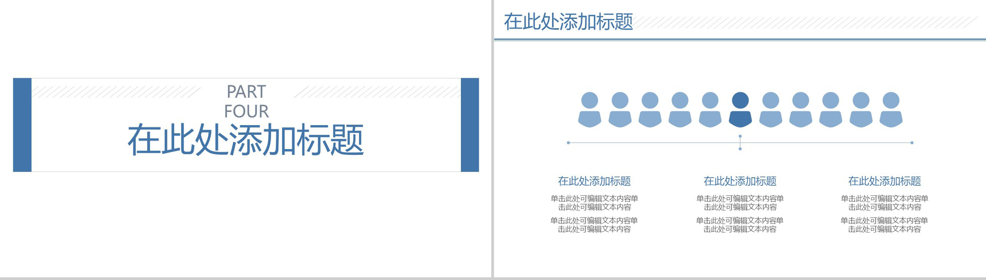Click the right column subtitle under the timeline

click(x=885, y=181)
